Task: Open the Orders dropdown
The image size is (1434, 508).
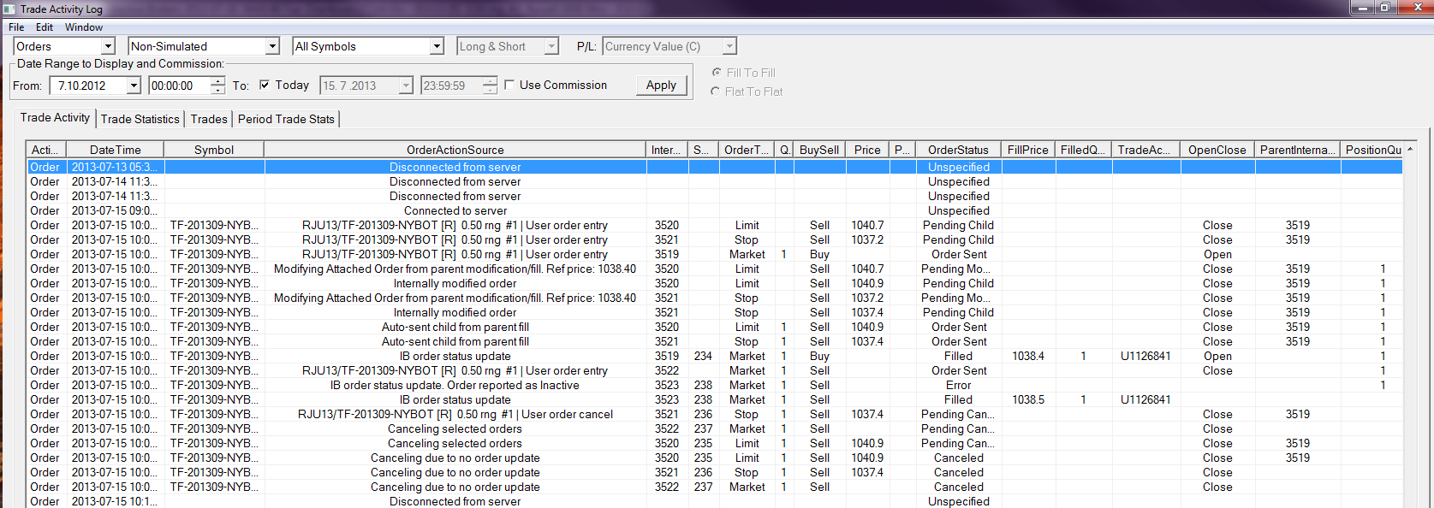Action: pyautogui.click(x=108, y=46)
